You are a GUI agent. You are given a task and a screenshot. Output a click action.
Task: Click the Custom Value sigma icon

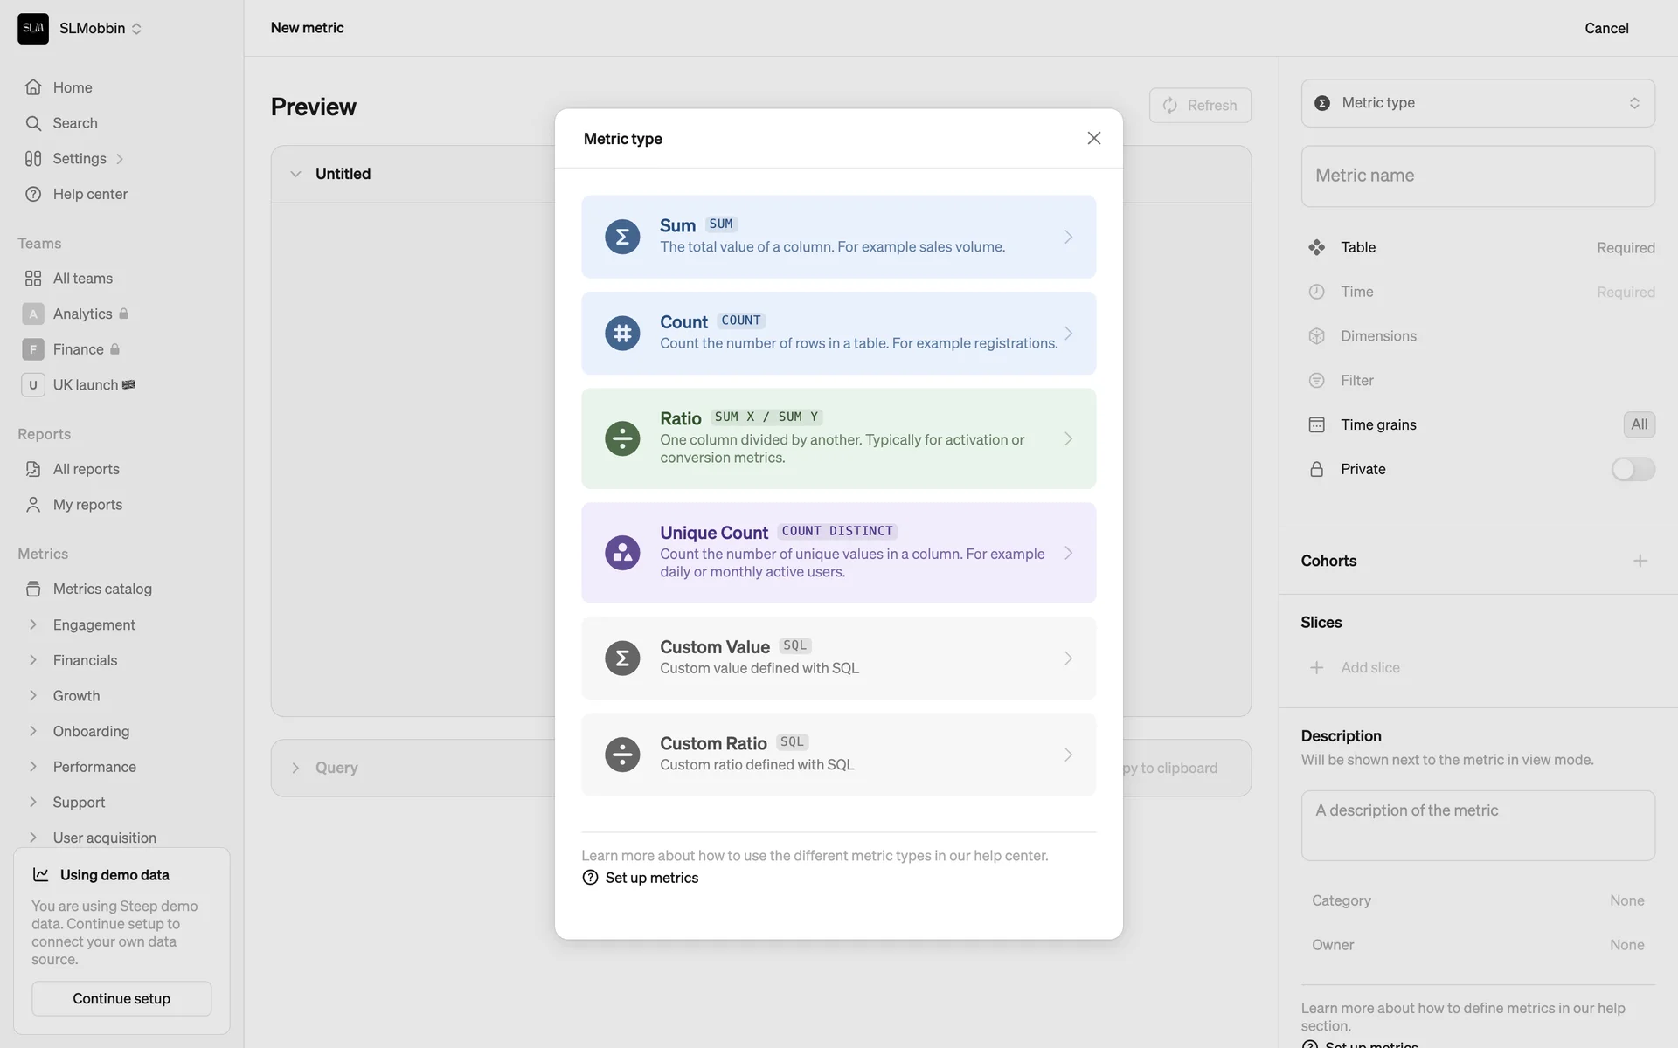tap(622, 658)
